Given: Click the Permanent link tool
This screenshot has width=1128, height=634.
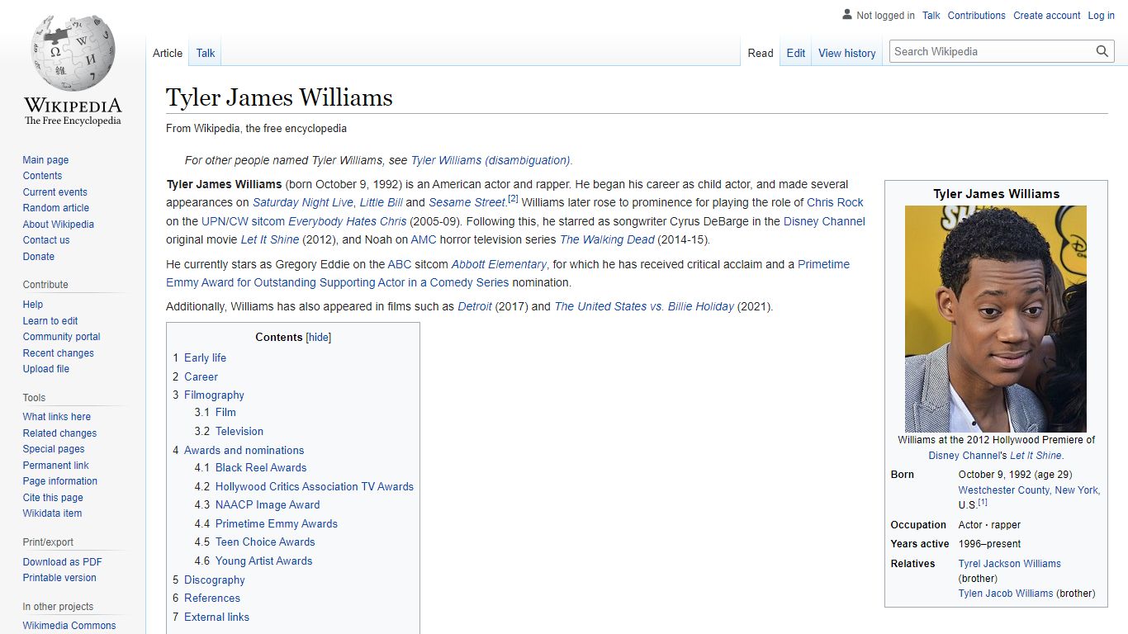Looking at the screenshot, I should 55,466.
